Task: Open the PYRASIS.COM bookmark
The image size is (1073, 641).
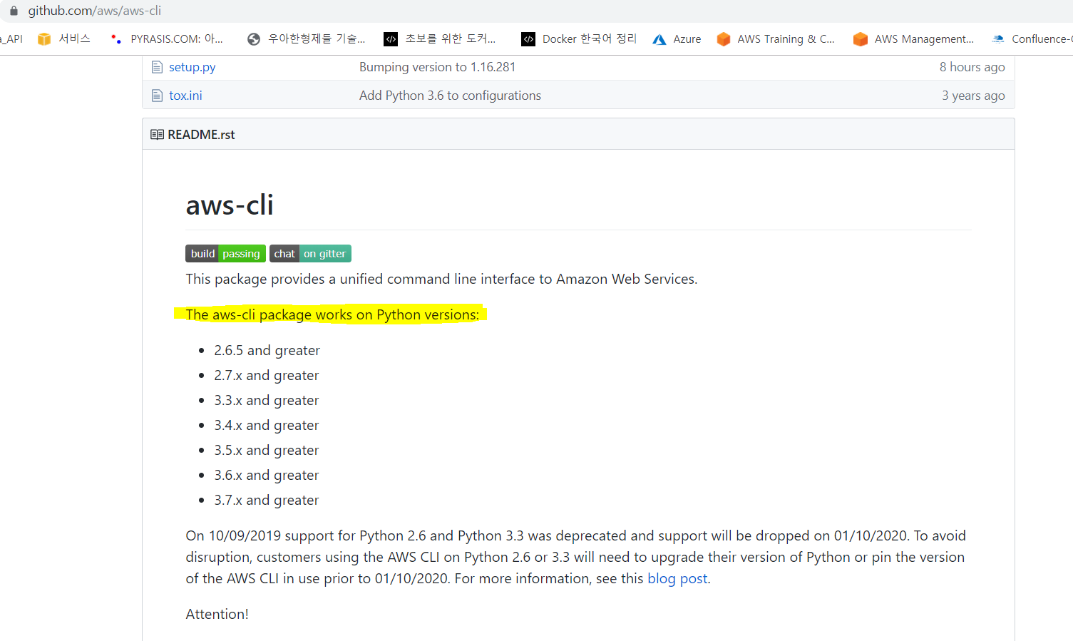Action: pos(167,39)
